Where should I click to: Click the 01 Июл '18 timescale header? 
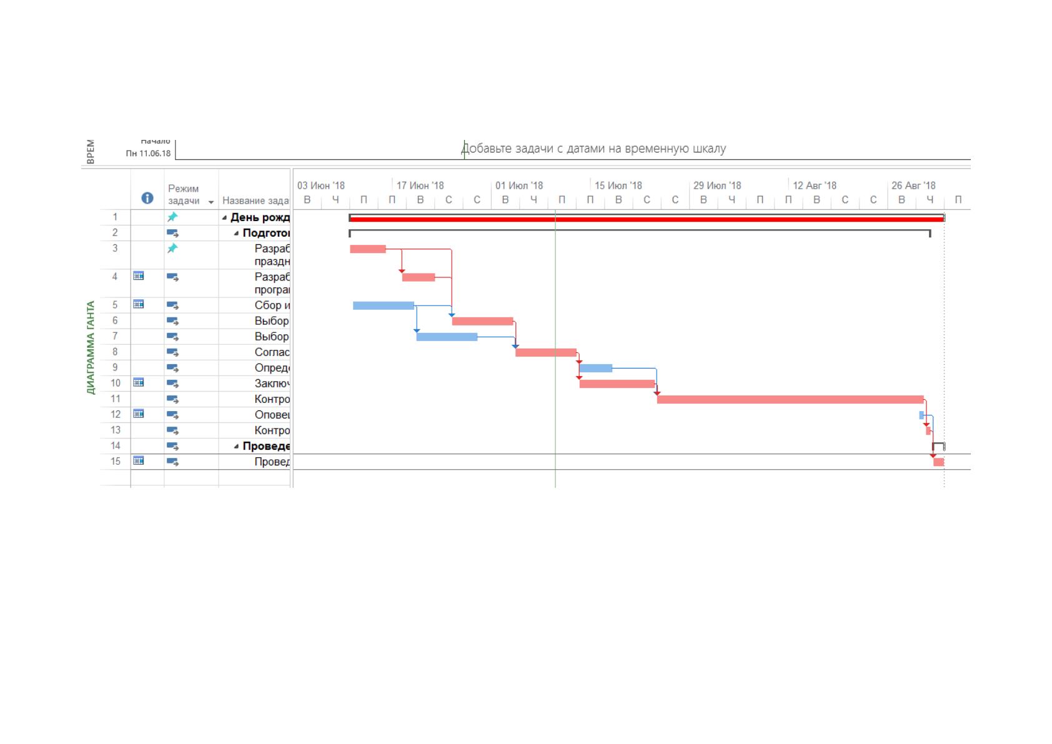519,186
